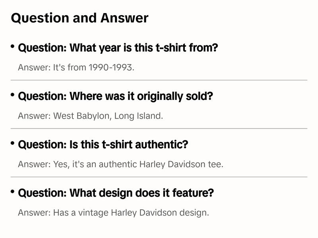
Task: Click the divider line below the authentic tee answer
Action: click(159, 177)
